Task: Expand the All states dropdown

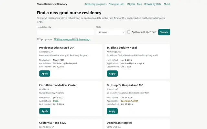Action: 111,32
